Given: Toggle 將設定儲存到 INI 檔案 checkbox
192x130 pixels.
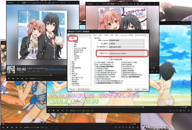Looking at the screenshot, I should (122, 63).
